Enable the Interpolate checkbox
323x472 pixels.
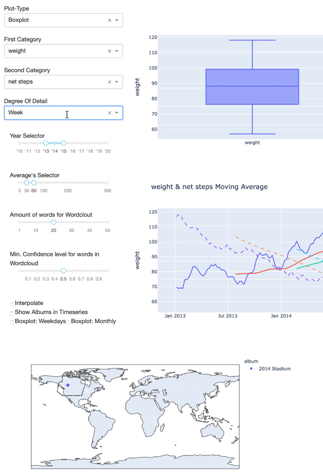point(13,304)
